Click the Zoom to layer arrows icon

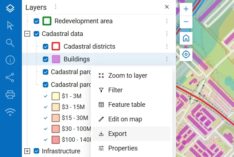click(101, 76)
